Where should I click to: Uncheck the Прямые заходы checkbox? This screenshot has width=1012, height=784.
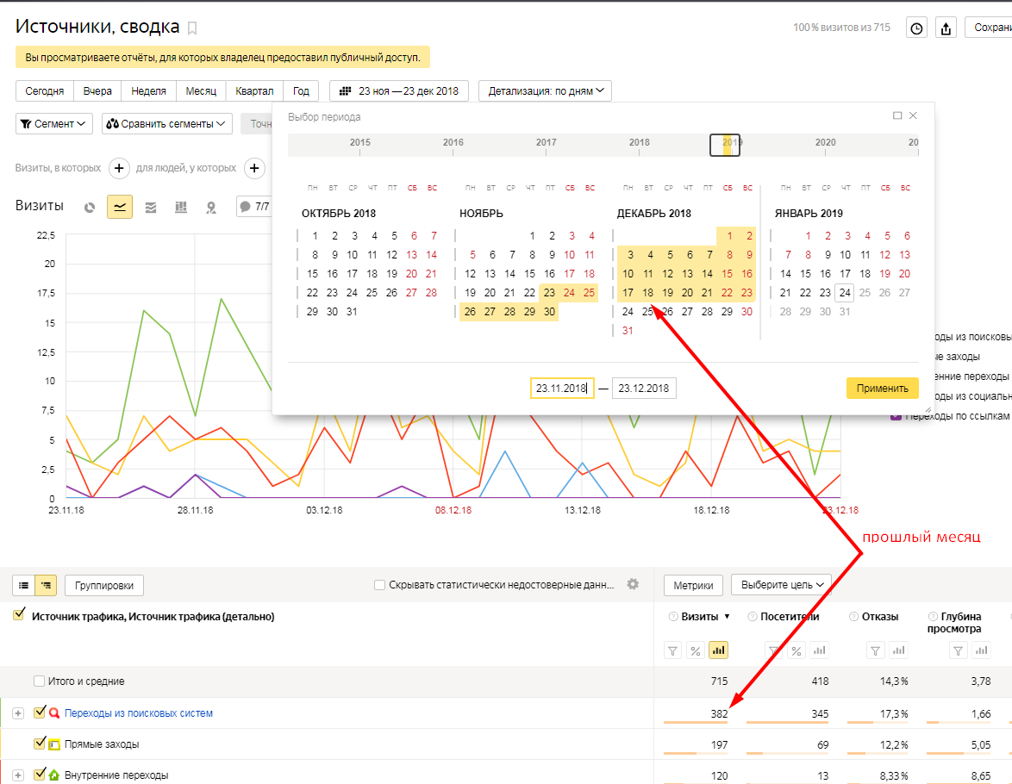click(x=40, y=743)
